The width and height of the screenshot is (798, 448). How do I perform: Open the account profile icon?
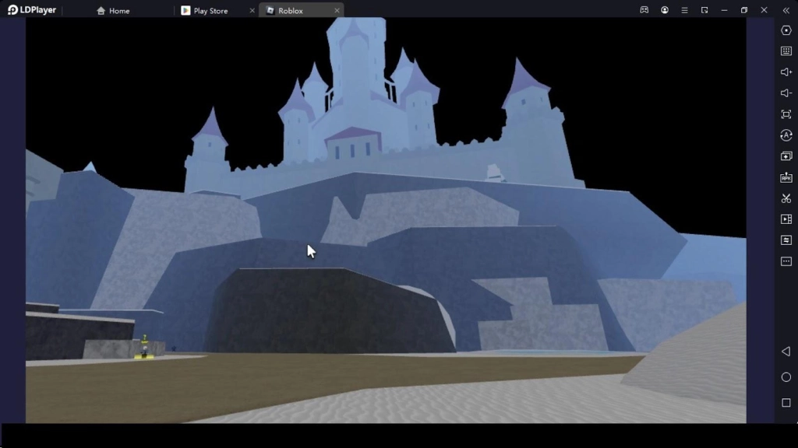pos(665,9)
